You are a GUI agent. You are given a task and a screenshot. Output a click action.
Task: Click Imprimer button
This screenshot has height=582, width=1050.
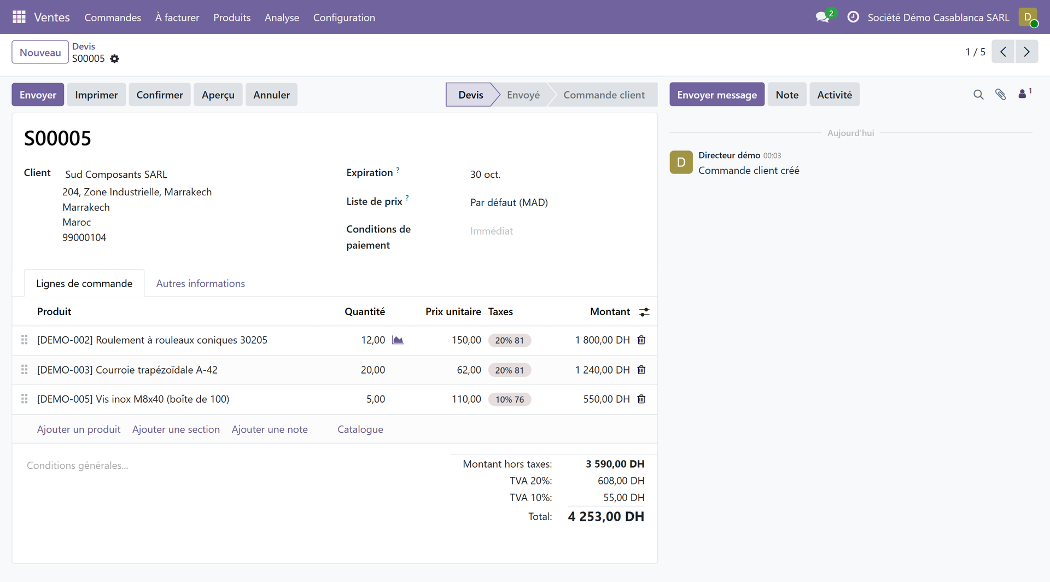[96, 95]
